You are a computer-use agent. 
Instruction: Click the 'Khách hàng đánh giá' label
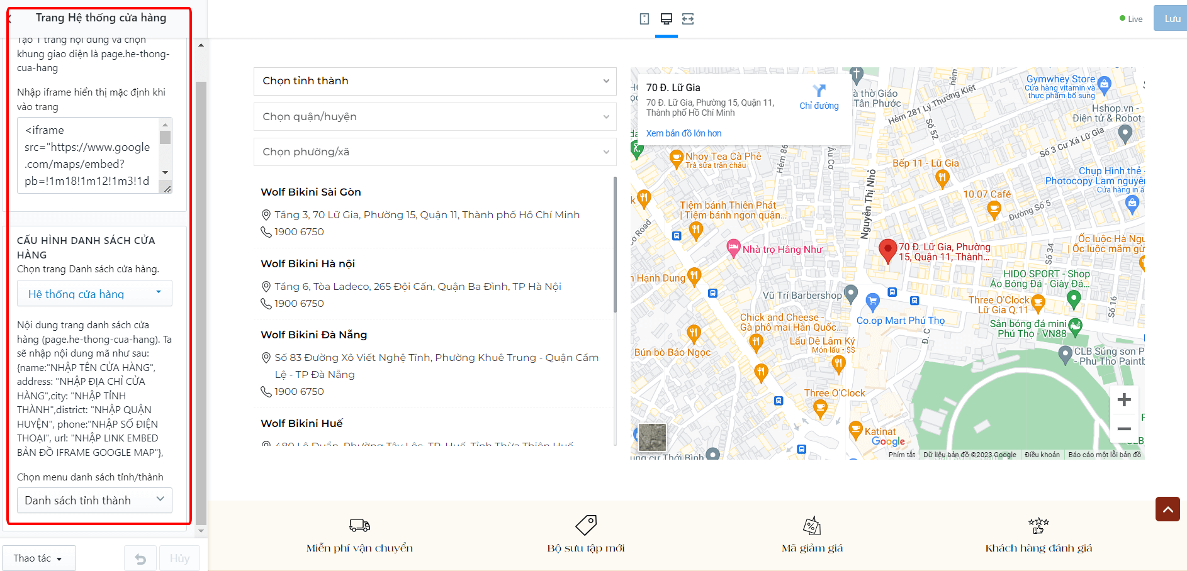[1038, 548]
